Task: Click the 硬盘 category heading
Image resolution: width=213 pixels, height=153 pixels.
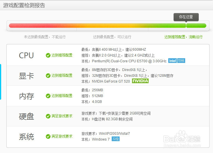Action: pos(26,116)
